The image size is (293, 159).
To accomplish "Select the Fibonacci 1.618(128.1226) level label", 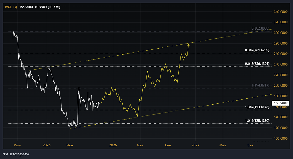I will (257, 120).
